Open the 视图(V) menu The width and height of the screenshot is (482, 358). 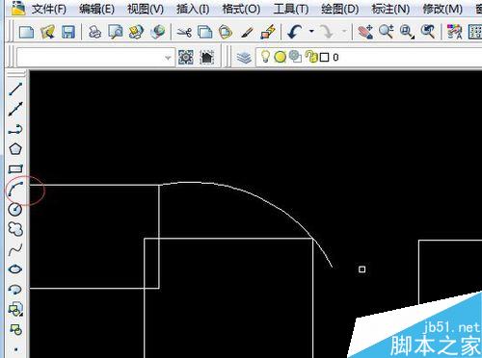click(x=146, y=9)
